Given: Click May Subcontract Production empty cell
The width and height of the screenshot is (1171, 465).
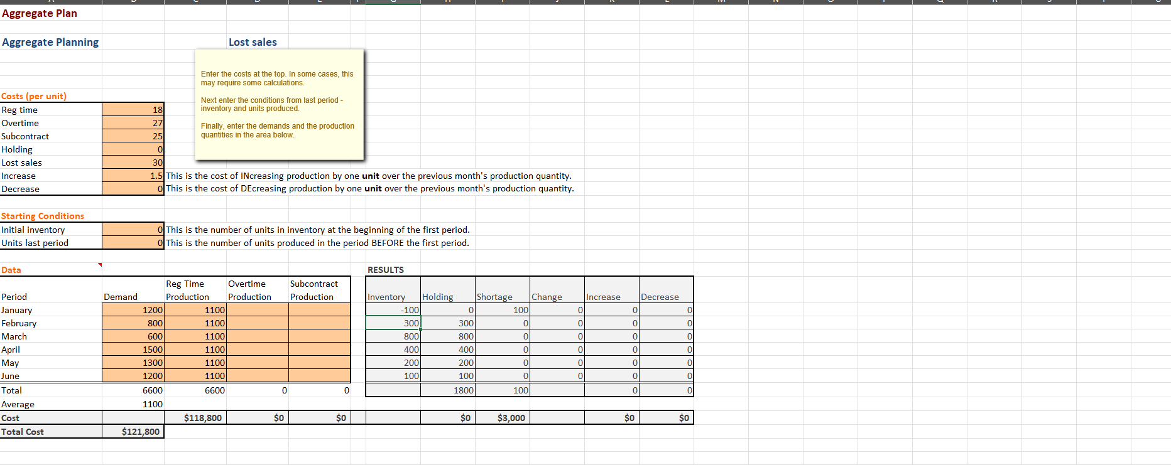Looking at the screenshot, I should click(x=320, y=363).
